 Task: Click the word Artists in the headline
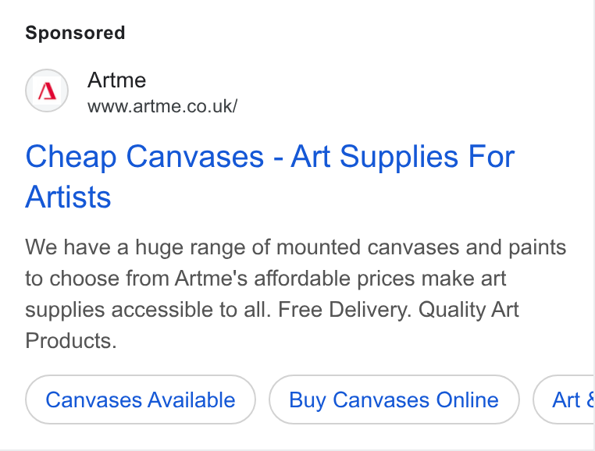68,197
